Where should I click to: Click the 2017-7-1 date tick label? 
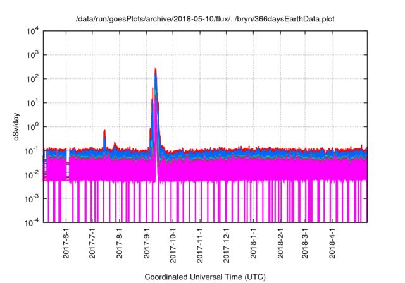click(92, 243)
